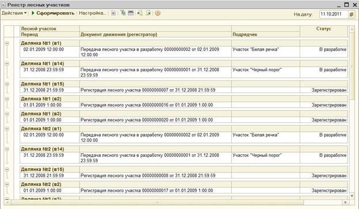359x209 pixels.
Task: Collapse the Делянка №2 (в14) group
Action: 7,149
